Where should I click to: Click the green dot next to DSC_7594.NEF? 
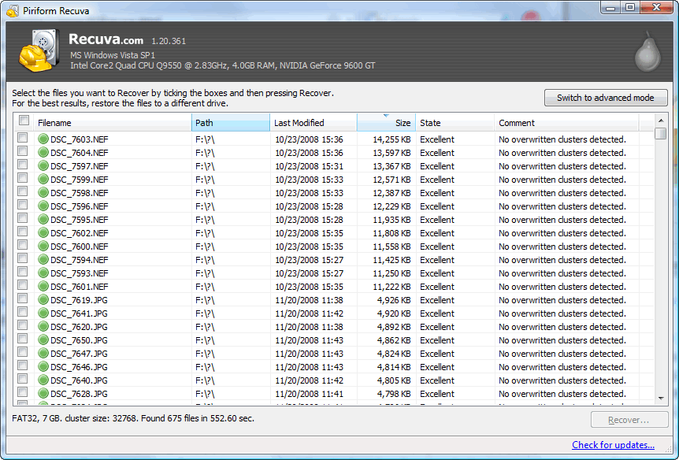(x=43, y=260)
